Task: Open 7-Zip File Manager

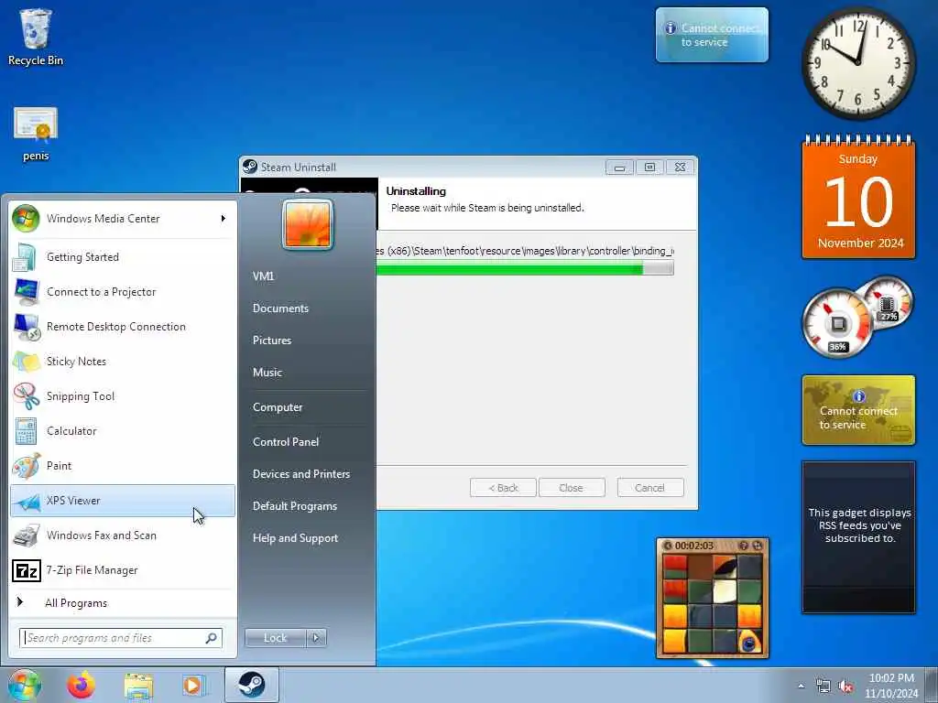Action: click(123, 570)
